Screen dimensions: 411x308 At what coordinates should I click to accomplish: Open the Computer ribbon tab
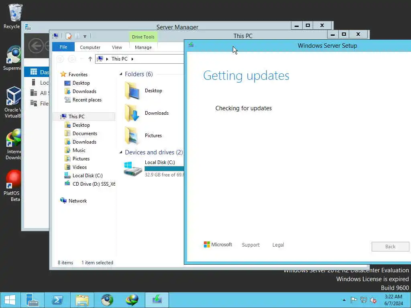click(90, 47)
